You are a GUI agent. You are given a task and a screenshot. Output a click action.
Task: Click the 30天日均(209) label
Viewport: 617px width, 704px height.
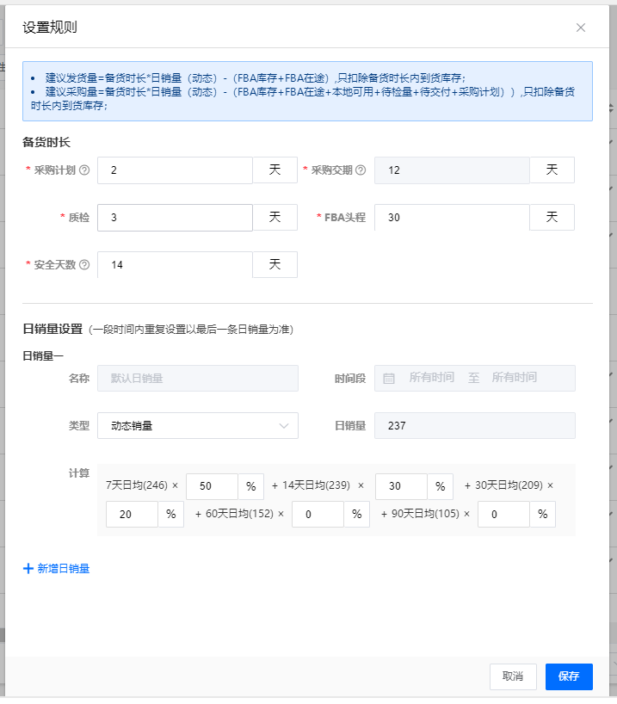pos(509,485)
